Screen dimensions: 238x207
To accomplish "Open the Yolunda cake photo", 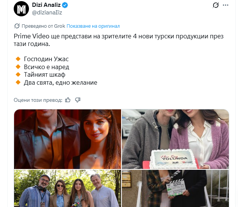I will pyautogui.click(x=175, y=139).
